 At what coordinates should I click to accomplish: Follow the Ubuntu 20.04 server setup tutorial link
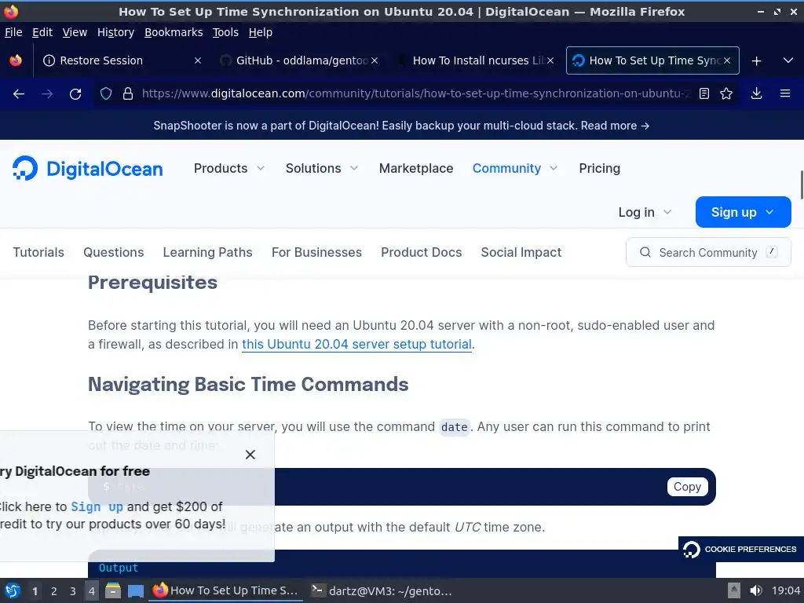[356, 344]
